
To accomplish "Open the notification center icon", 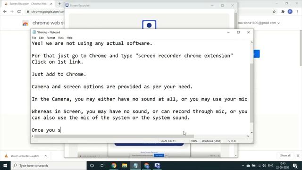I will pos(295,166).
